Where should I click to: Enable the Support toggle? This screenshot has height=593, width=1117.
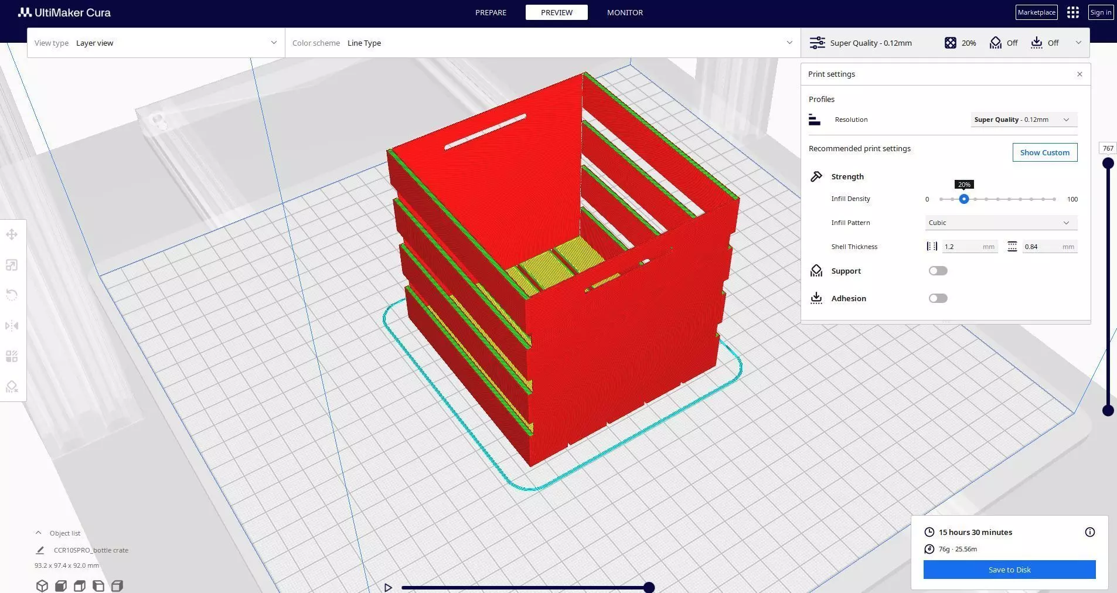tap(938, 271)
